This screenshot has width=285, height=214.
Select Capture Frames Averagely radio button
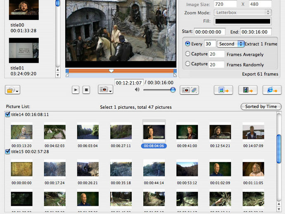click(x=188, y=54)
